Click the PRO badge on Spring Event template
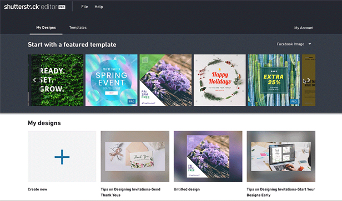Image resolution: width=342 pixels, height=201 pixels. tap(132, 101)
